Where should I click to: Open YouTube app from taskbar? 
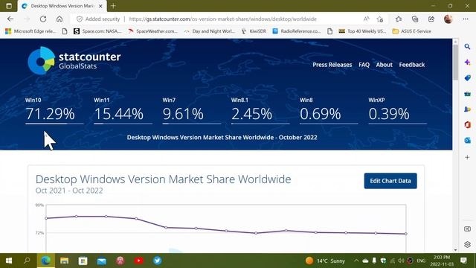[x=139, y=261]
